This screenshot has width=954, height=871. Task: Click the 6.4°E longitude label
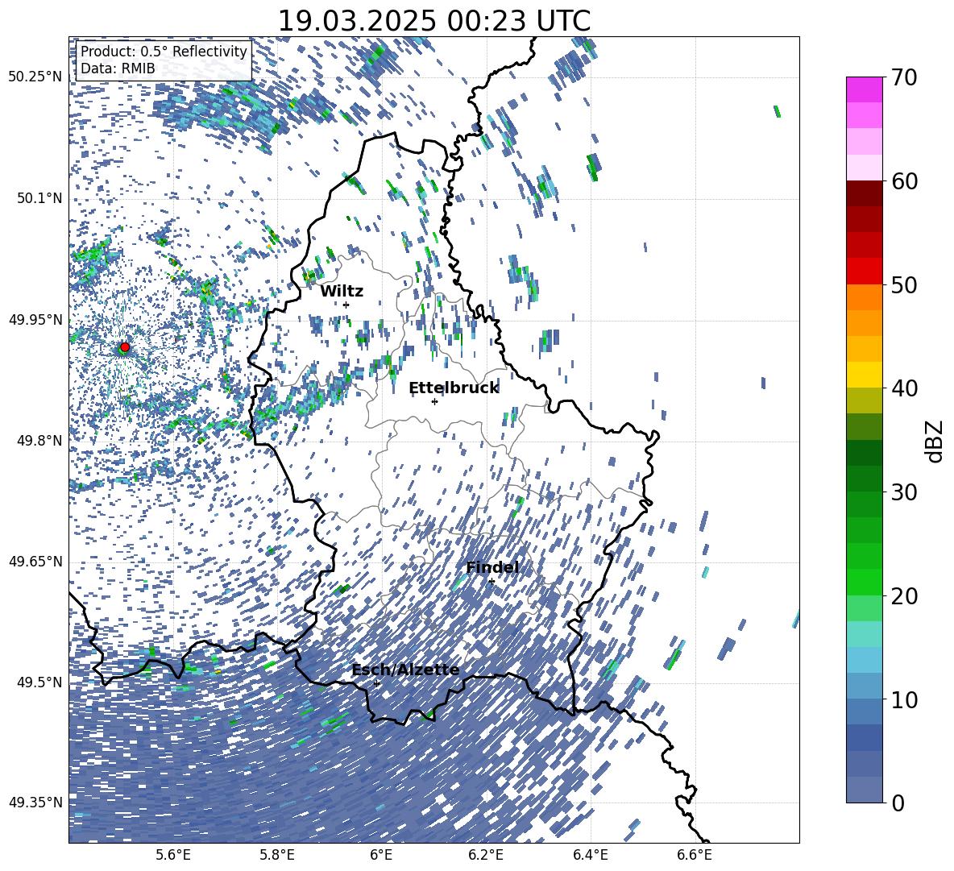pyautogui.click(x=591, y=855)
